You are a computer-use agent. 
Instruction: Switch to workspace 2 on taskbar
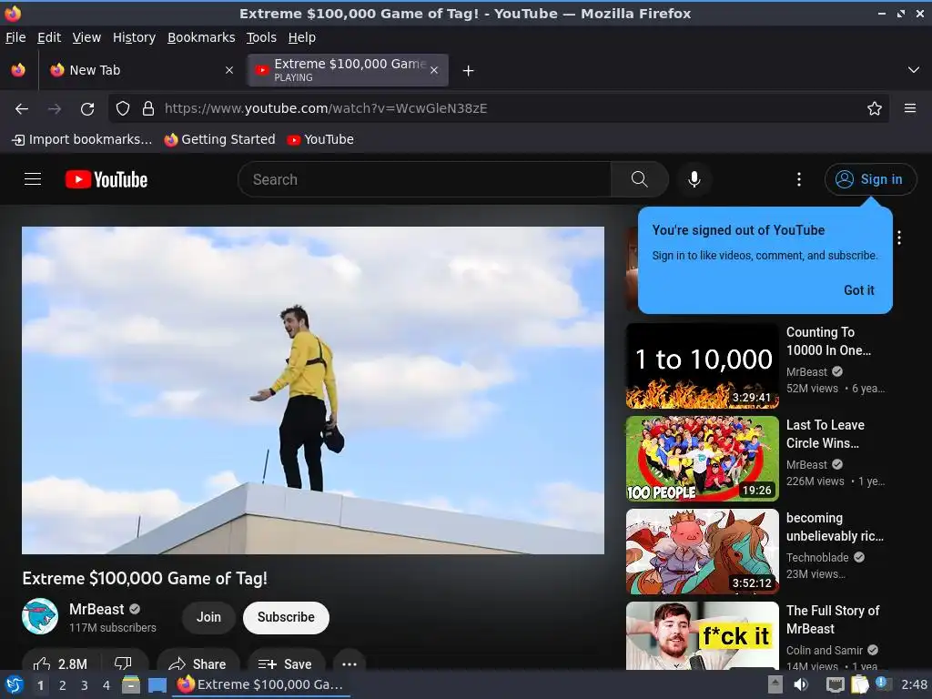point(63,685)
